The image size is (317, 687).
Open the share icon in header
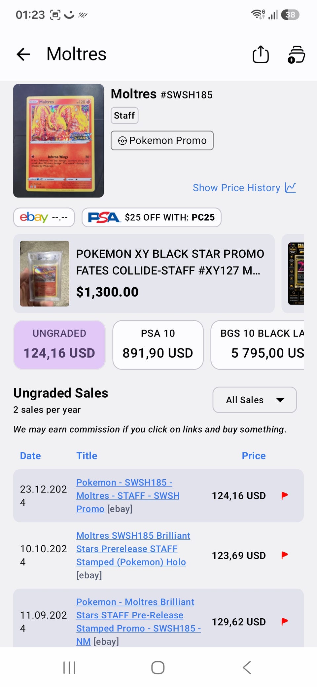(261, 54)
